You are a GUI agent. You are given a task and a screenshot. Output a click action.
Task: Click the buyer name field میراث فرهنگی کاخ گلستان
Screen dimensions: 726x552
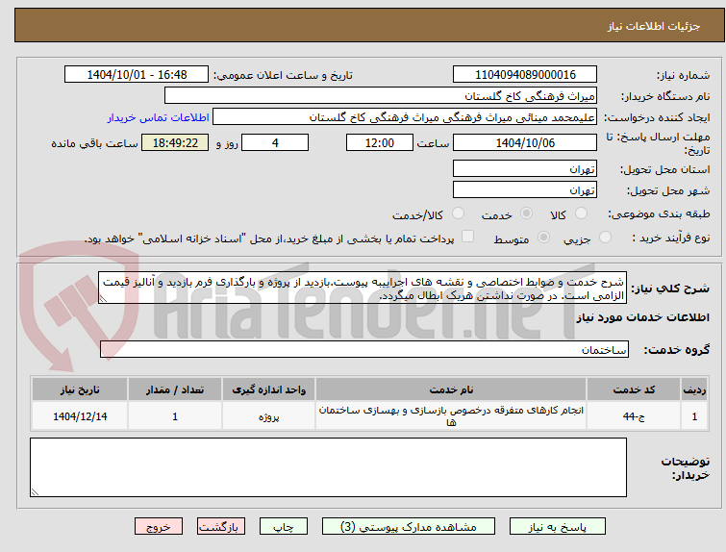pyautogui.click(x=381, y=96)
